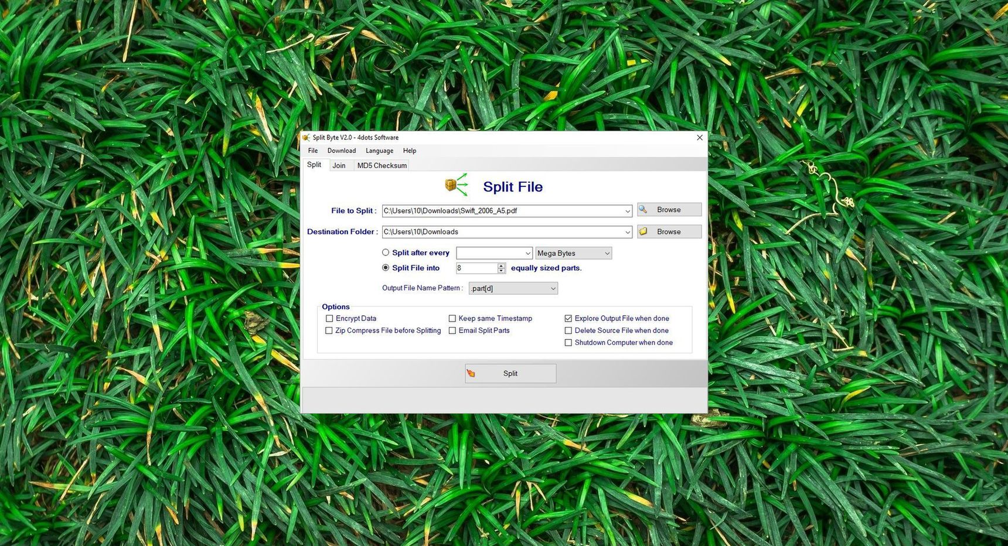
Task: Click the flame icon on the Split button
Action: 471,373
